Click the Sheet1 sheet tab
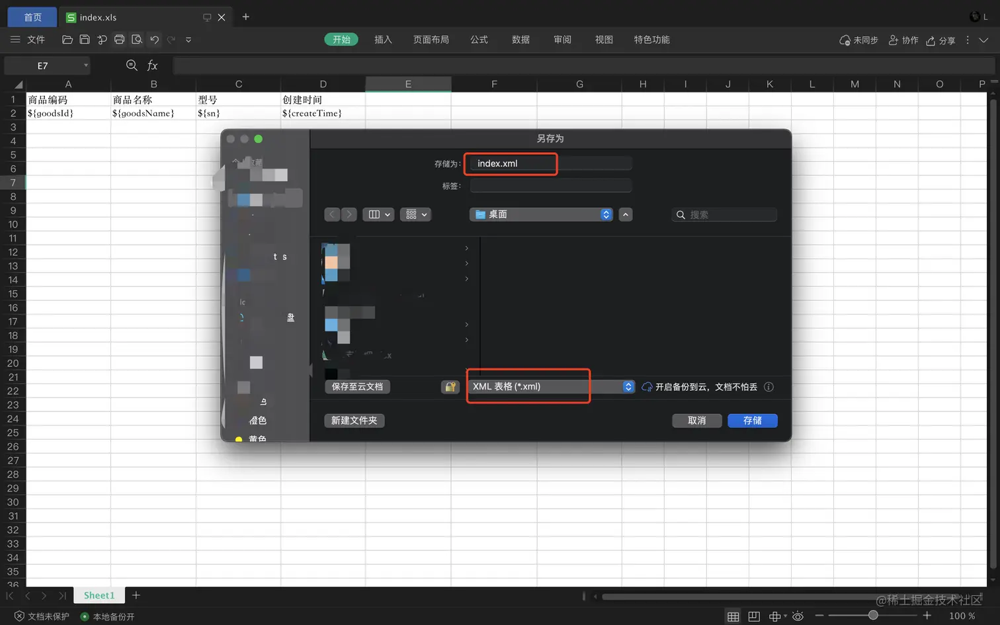1000x625 pixels. tap(99, 595)
